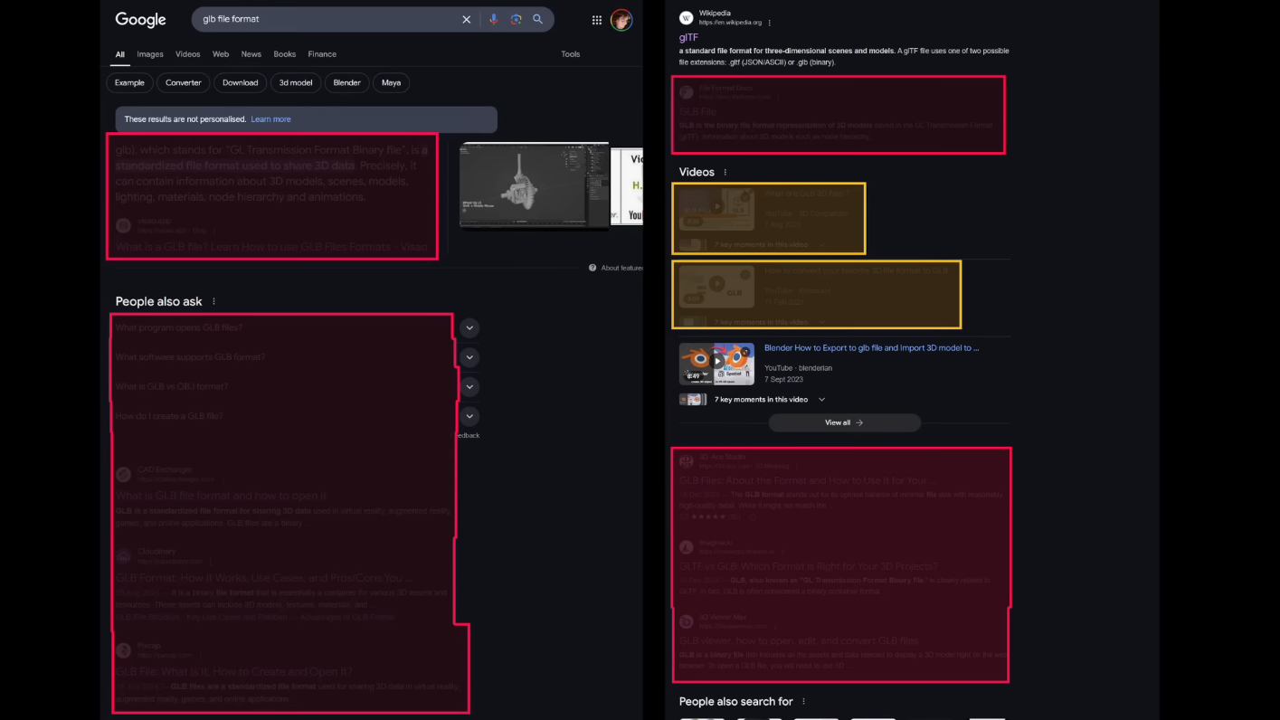Click the Google logo
Viewport: 1280px width, 720px height.
tap(140, 20)
